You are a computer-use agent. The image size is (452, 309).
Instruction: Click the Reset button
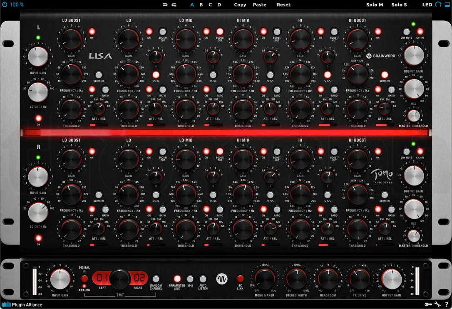284,5
